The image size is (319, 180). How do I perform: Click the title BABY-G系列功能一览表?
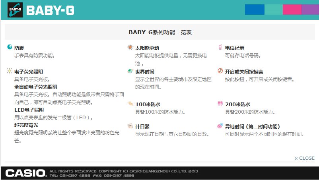tap(160, 32)
